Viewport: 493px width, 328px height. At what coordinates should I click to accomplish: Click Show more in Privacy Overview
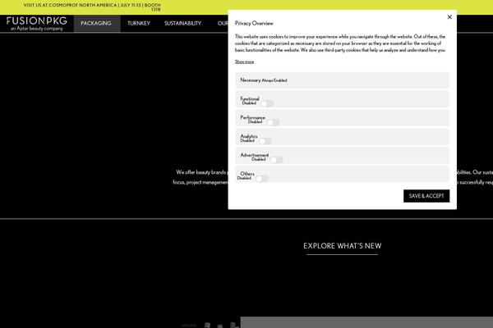click(x=244, y=61)
